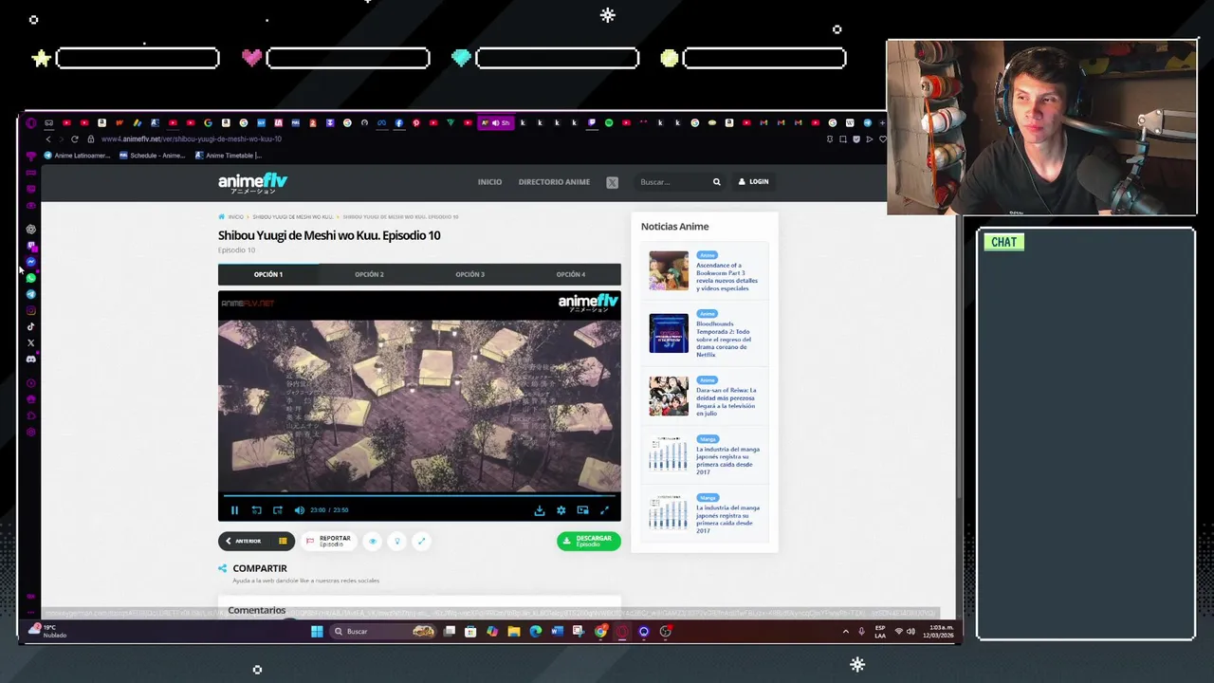Switch to the OPCIÓN 2 tab
The image size is (1214, 683).
[369, 274]
